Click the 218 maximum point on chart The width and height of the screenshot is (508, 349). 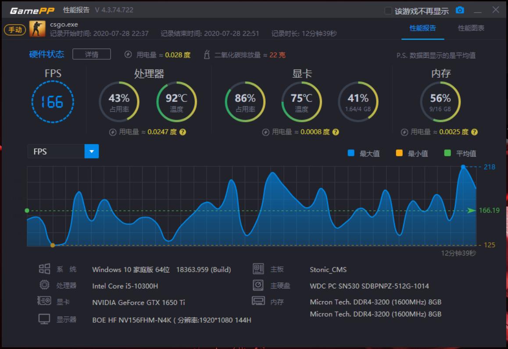coord(463,167)
